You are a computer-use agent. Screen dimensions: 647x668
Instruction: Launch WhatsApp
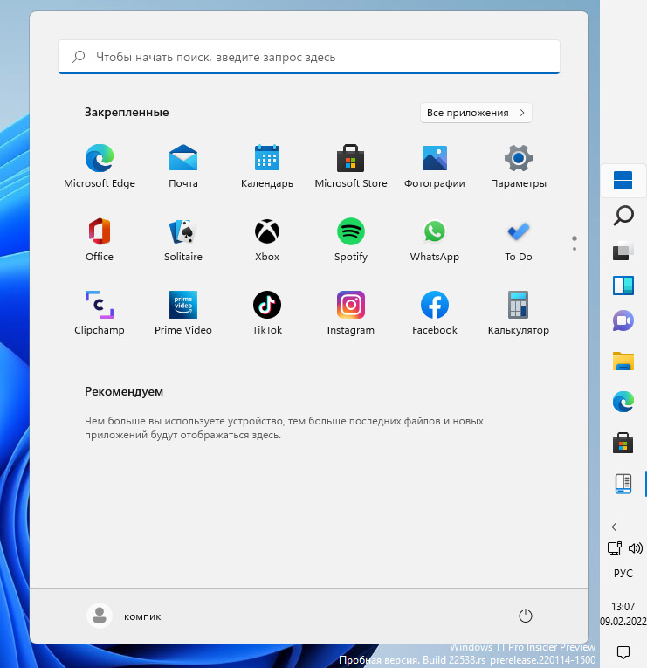point(435,240)
